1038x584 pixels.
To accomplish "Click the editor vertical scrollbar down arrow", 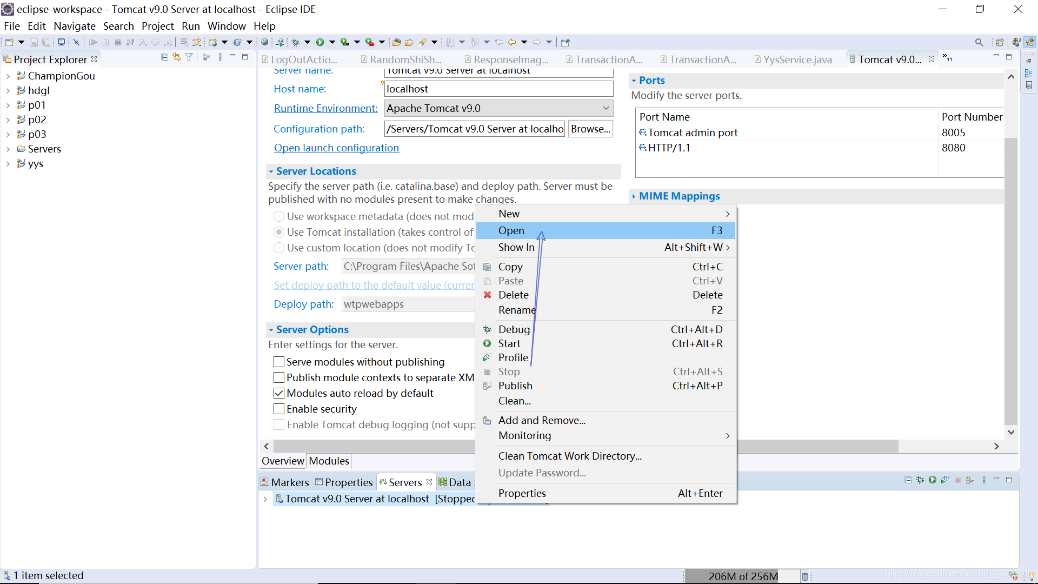I will (x=1011, y=432).
